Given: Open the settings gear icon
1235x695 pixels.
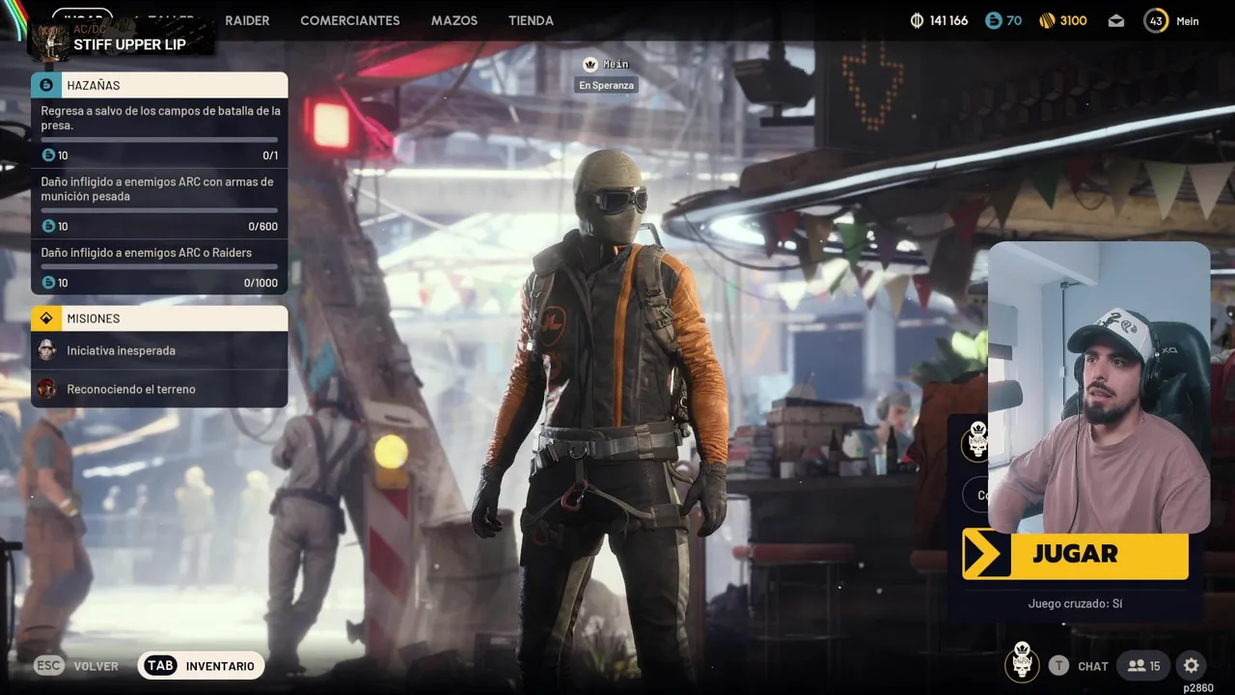Looking at the screenshot, I should (x=1192, y=665).
